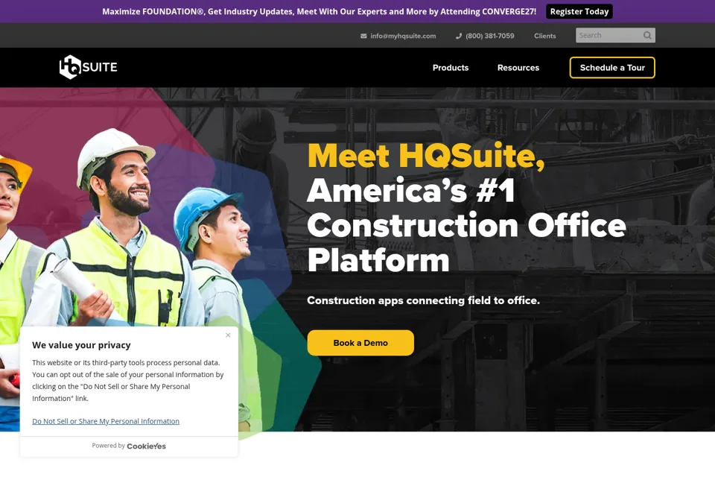Click the CONVERGE27 announcement text
Image resolution: width=715 pixels, height=477 pixels.
click(320, 11)
